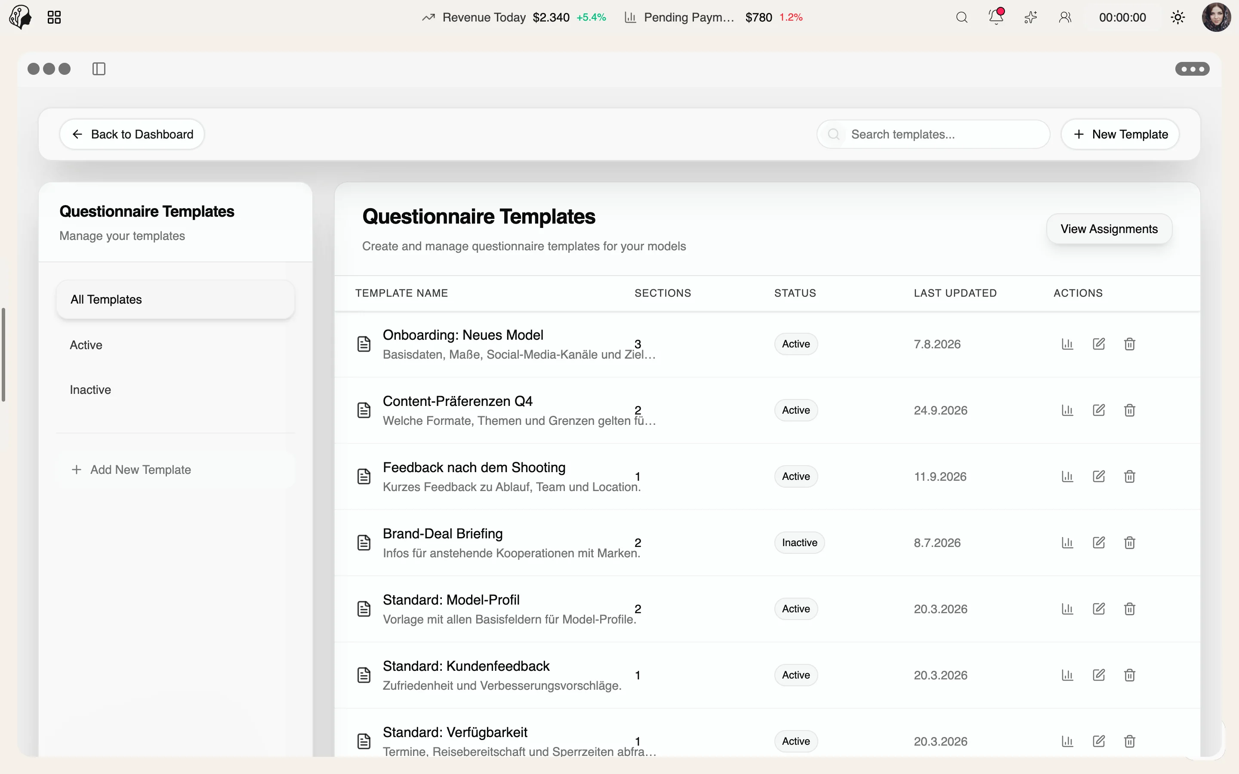Open the profile avatar photo
Image resolution: width=1239 pixels, height=774 pixels.
[1216, 17]
